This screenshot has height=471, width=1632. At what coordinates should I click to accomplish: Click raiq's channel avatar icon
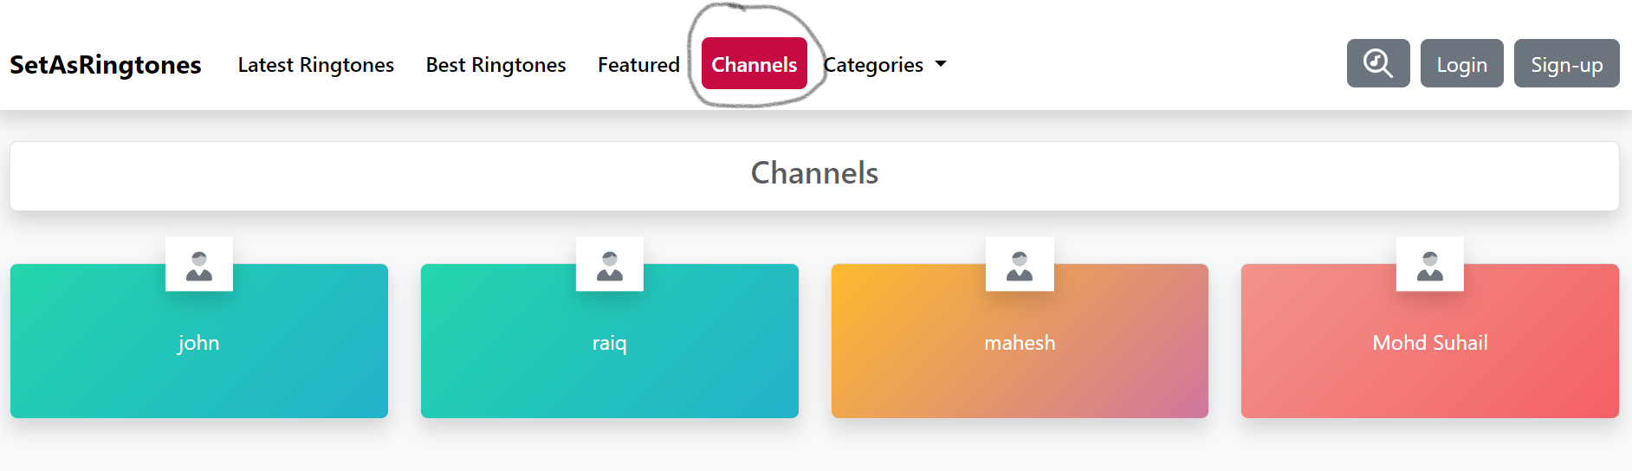(610, 264)
